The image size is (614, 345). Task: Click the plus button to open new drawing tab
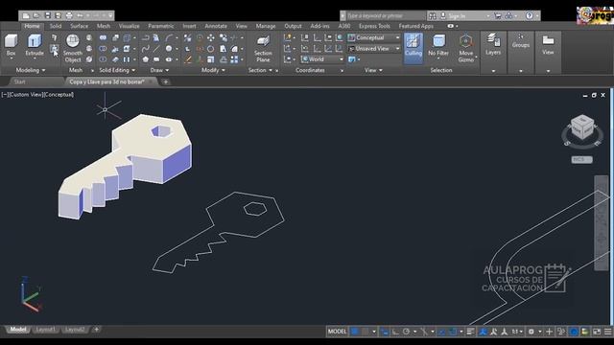pos(166,81)
